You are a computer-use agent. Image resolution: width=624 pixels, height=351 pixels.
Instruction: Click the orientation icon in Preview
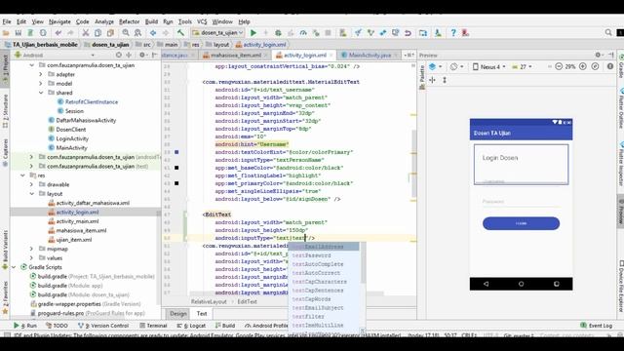453,67
